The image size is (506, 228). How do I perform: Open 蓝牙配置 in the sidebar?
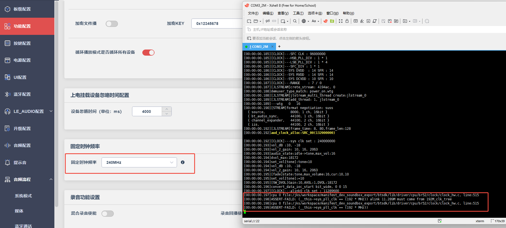27,94
